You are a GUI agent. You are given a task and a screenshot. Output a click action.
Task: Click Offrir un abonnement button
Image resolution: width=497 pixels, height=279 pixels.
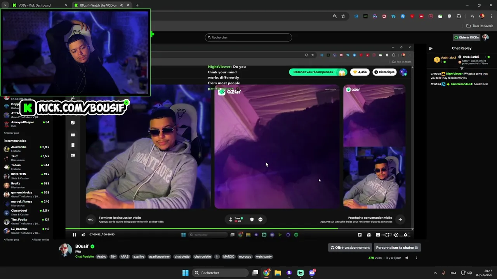point(350,248)
